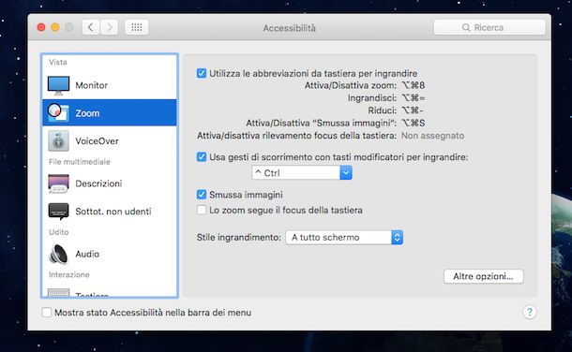Click the Riduci shortcut value
This screenshot has height=352, width=572.
point(413,110)
